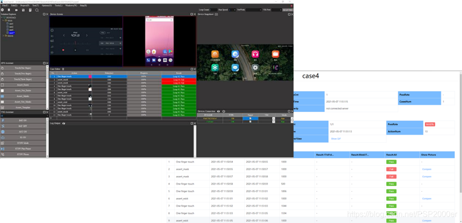
Task: Click the stop square toolbar icon
Action: [x=9, y=10]
